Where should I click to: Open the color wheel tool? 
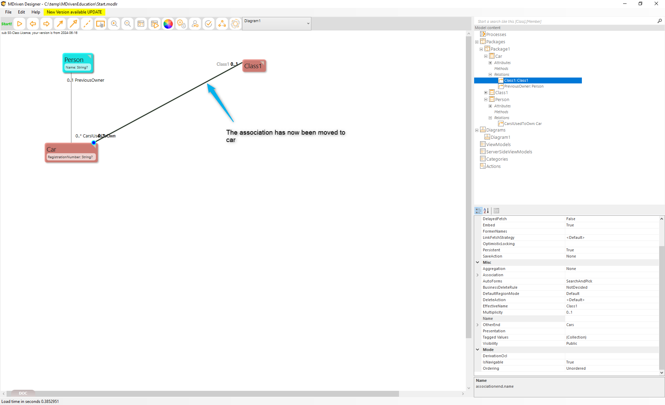[168, 24]
